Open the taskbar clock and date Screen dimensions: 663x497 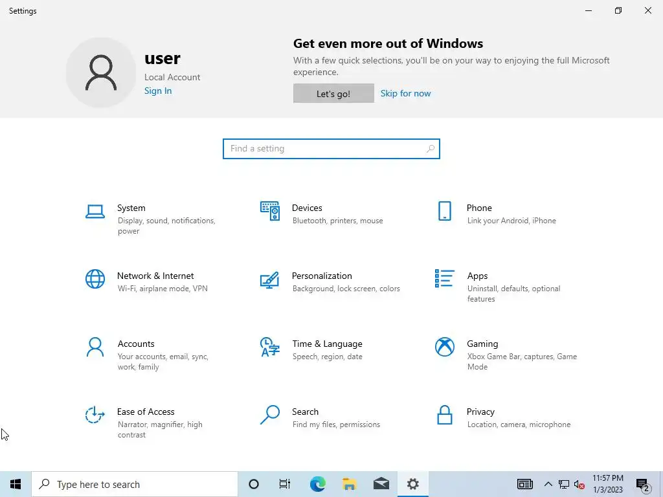(607, 484)
